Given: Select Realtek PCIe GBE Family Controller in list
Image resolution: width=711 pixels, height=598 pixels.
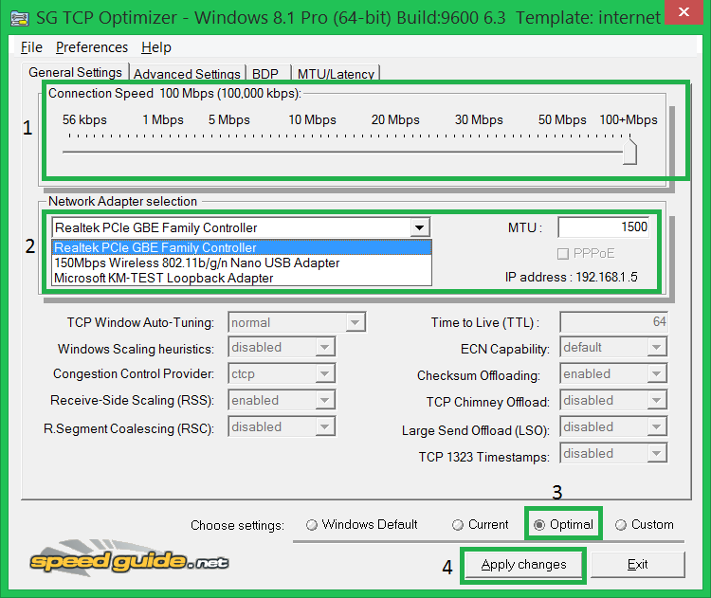Looking at the screenshot, I should [242, 247].
